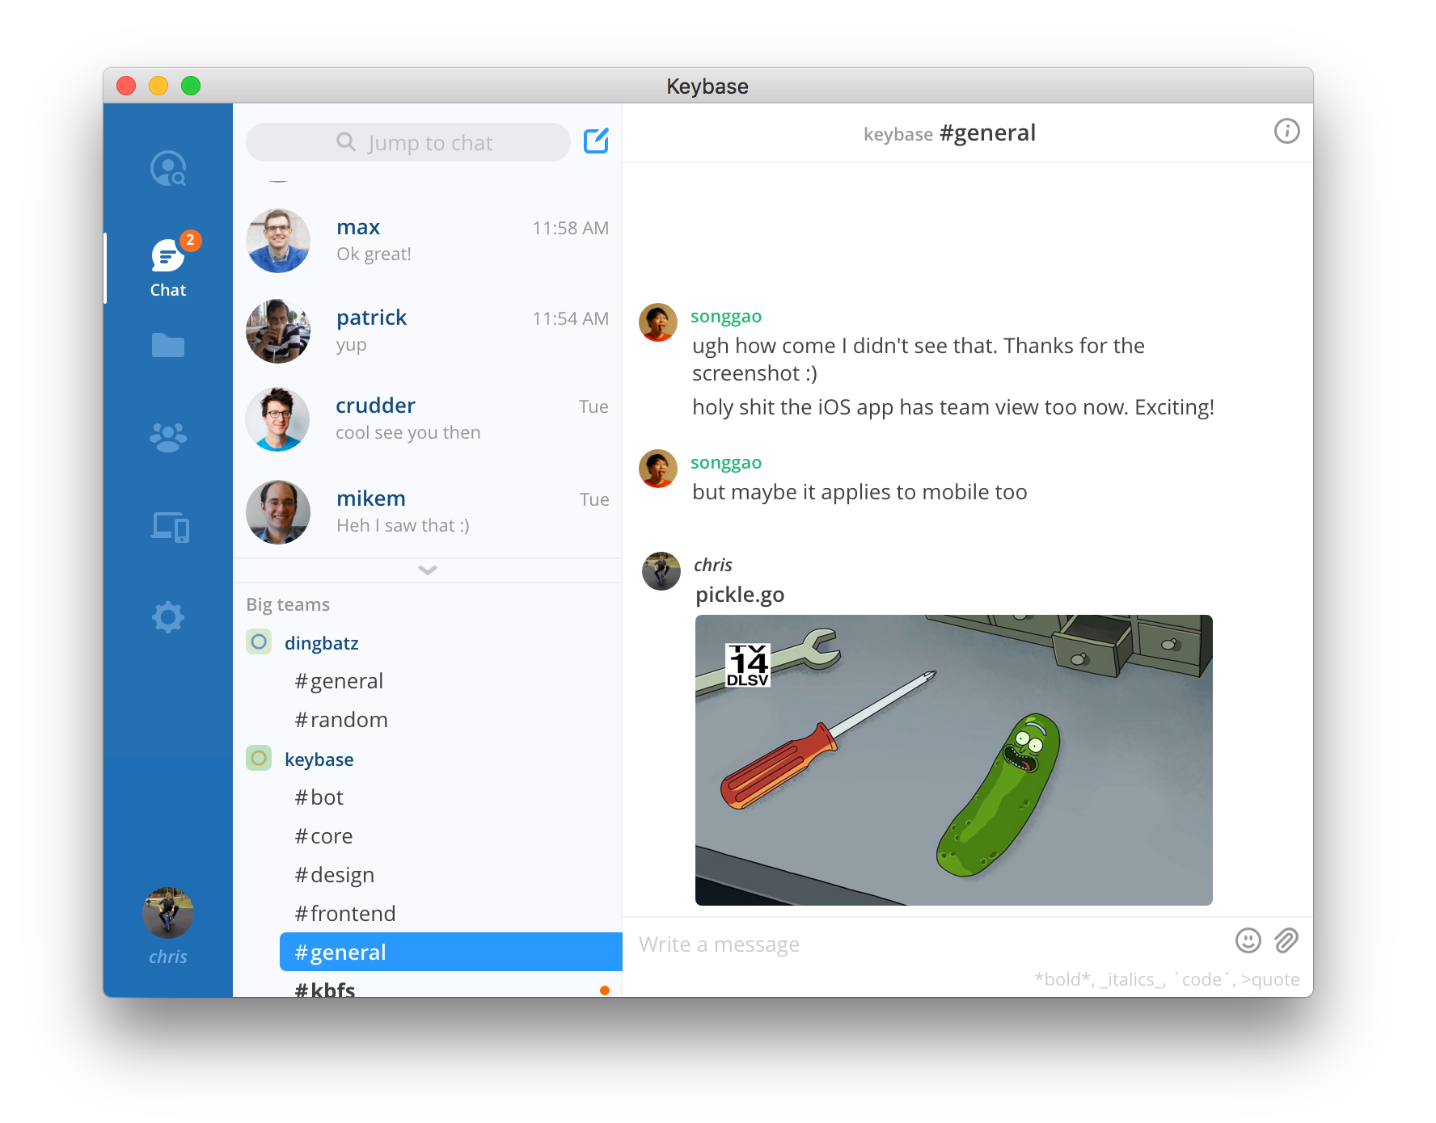Screen dimensions: 1436x1123
Task: Click songgao's avatar on the screenshot message
Action: (x=658, y=322)
